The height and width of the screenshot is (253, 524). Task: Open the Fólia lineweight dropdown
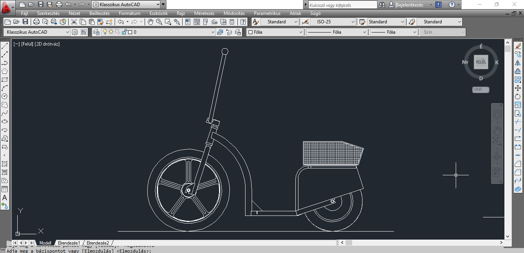tap(414, 32)
